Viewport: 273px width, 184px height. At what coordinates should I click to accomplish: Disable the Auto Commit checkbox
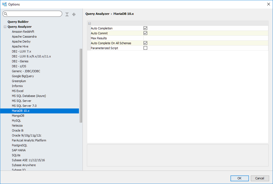tap(146, 33)
